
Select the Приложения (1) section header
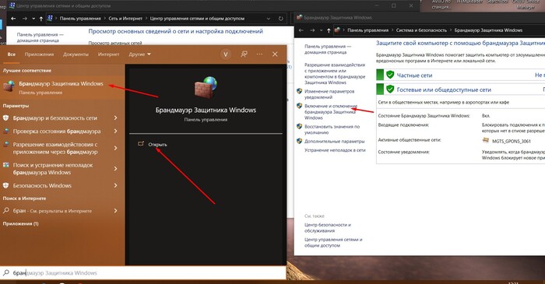pyautogui.click(x=21, y=223)
